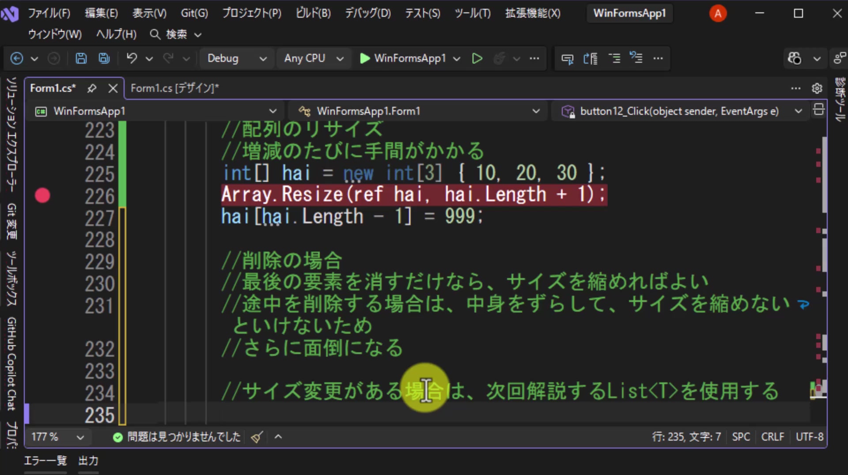
Task: Click the UTF-8 encoding indicator
Action: click(809, 437)
